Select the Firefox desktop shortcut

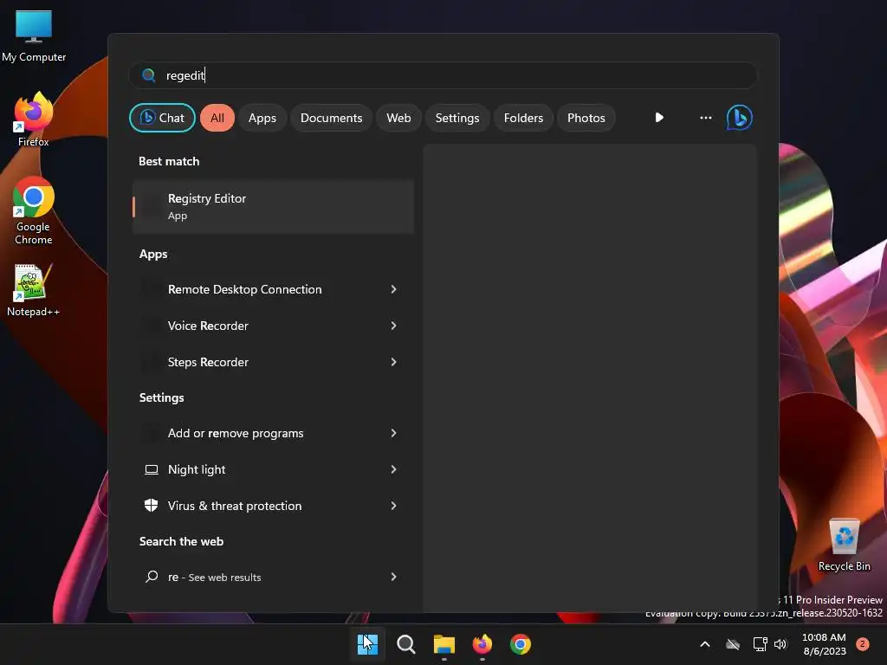(x=34, y=119)
